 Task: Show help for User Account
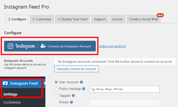coord(82,82)
